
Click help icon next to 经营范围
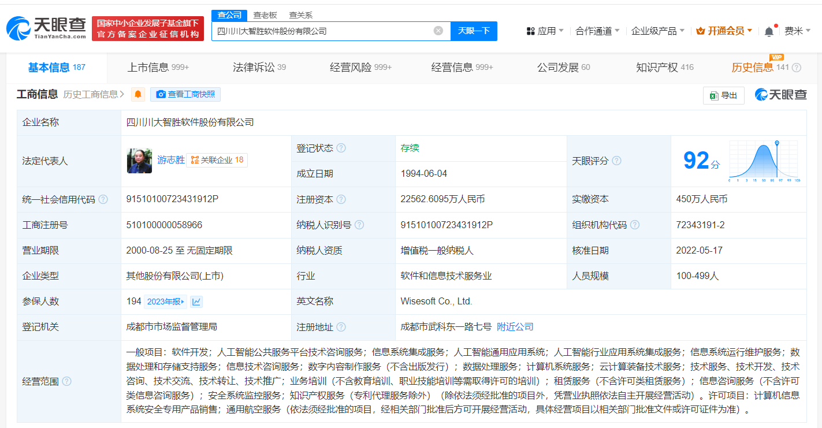point(67,381)
